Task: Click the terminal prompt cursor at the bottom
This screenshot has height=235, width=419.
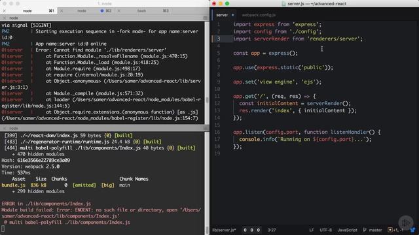Action: coord(3,228)
